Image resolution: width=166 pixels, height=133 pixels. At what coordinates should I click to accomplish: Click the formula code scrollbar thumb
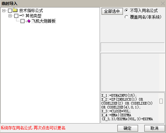coord(161,101)
